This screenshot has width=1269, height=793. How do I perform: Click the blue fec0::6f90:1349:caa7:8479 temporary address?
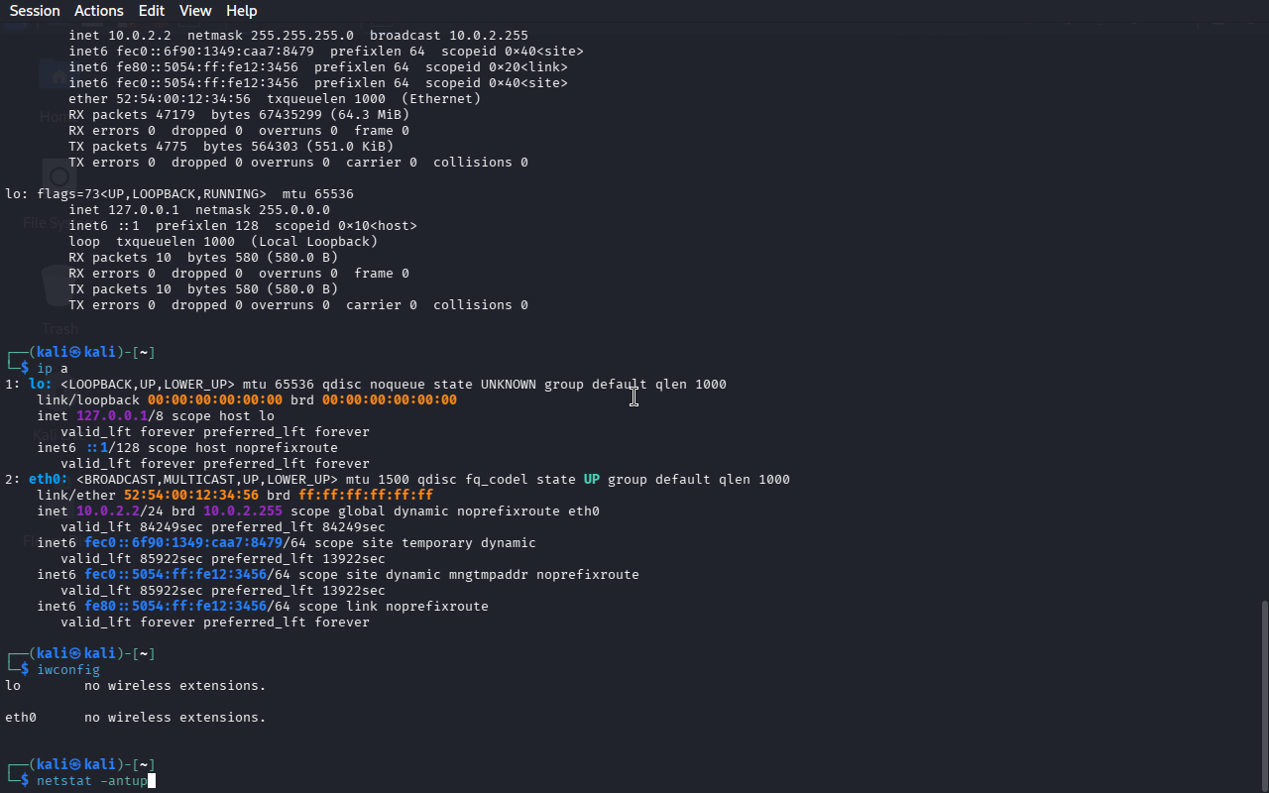point(183,543)
